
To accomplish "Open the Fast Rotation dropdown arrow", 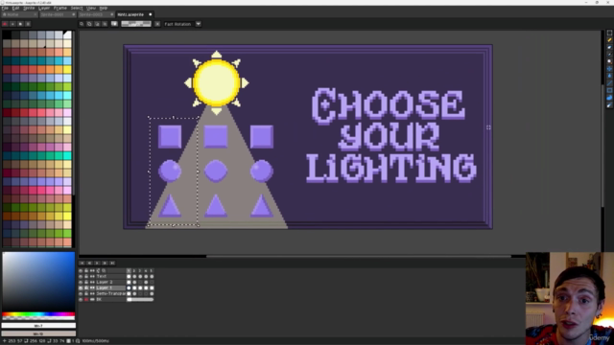I will click(199, 24).
